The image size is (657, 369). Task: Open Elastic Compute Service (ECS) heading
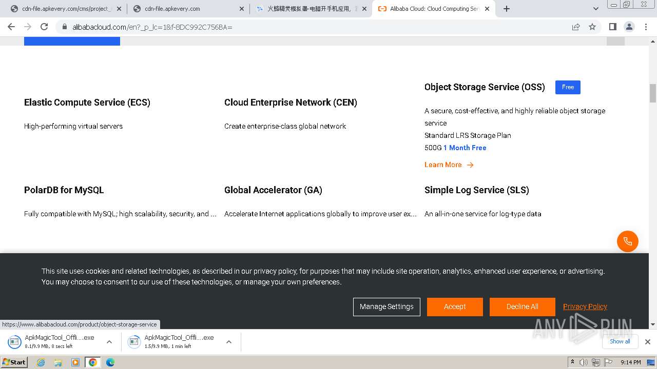tap(87, 102)
